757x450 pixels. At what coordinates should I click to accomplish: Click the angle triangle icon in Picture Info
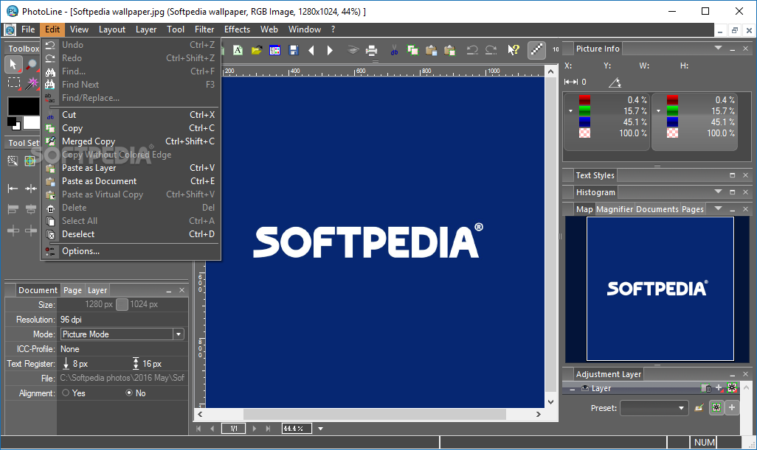tap(615, 82)
